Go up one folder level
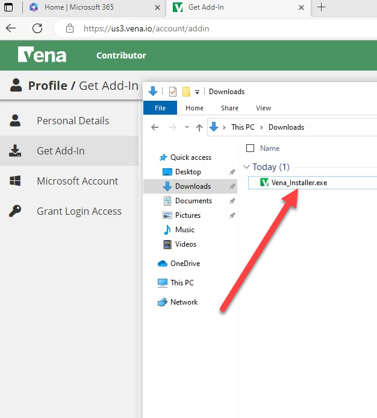This screenshot has width=377, height=418. (x=199, y=128)
